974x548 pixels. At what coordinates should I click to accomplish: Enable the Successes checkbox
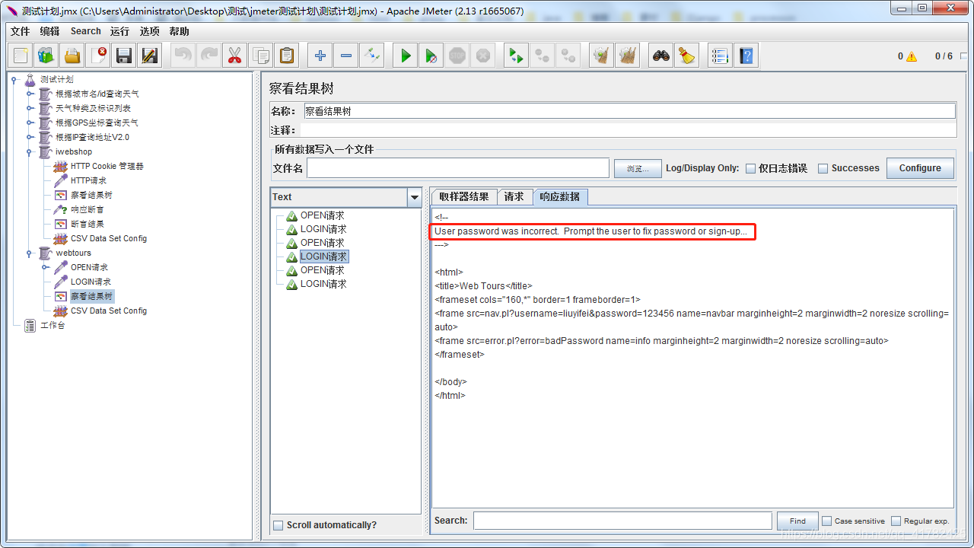pyautogui.click(x=823, y=168)
